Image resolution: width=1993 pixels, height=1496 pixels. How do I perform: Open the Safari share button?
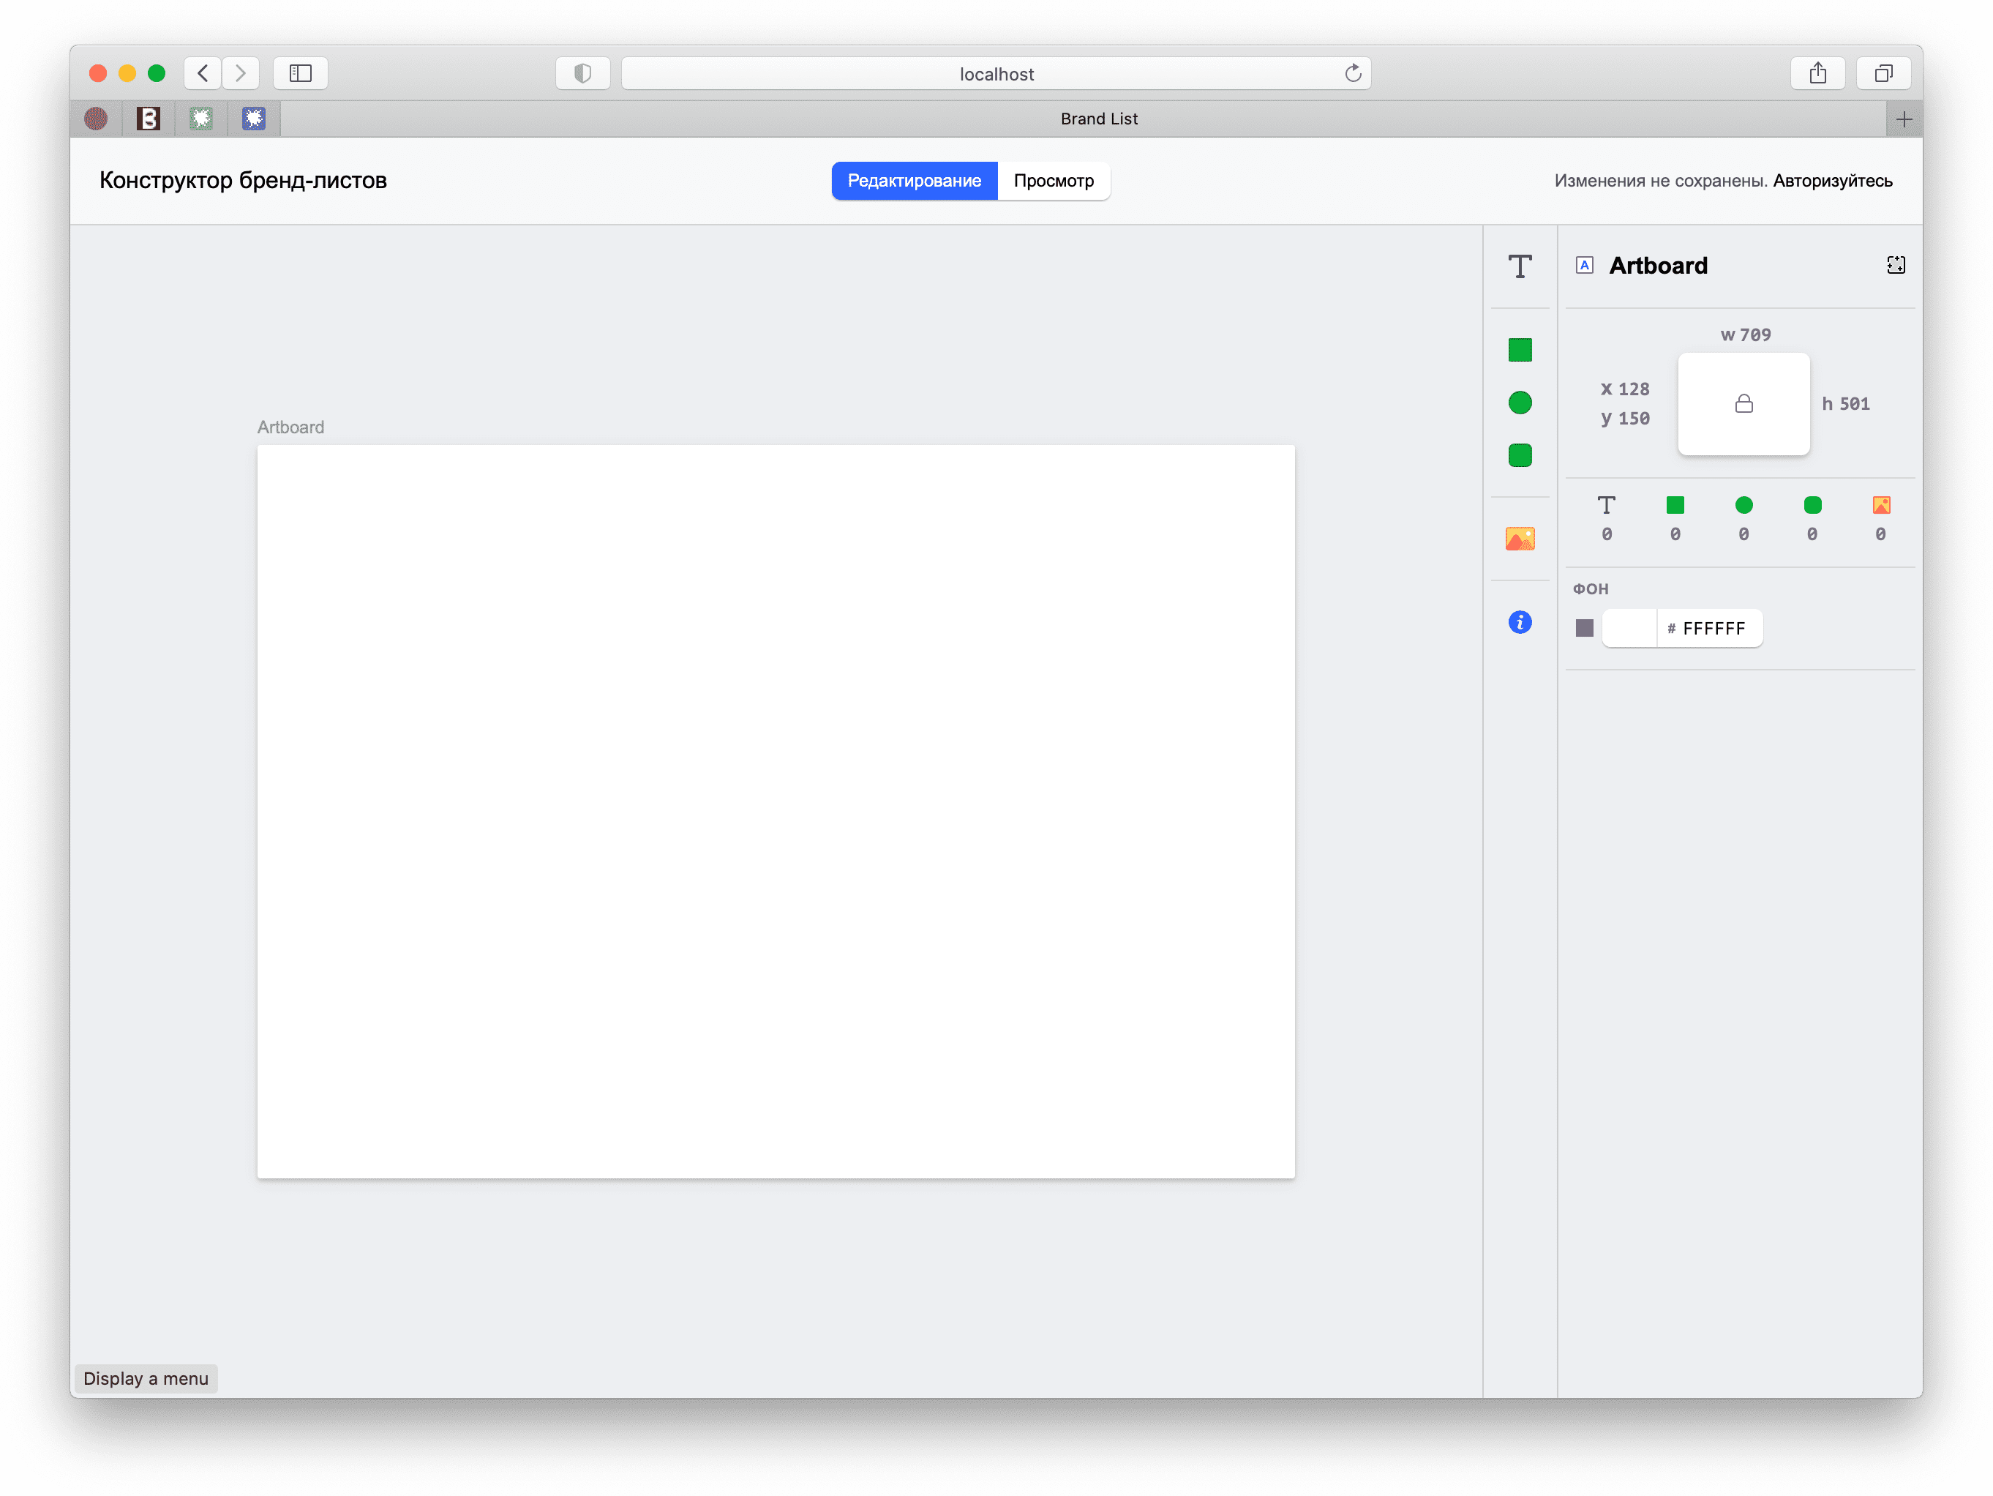tap(1817, 73)
